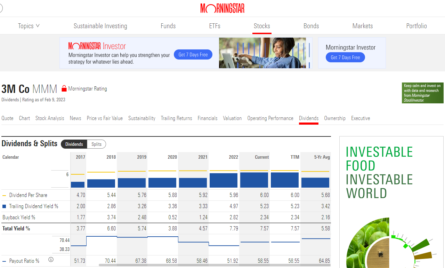Open the Ownership tab
Screen dimensions: 445x268
(335, 118)
